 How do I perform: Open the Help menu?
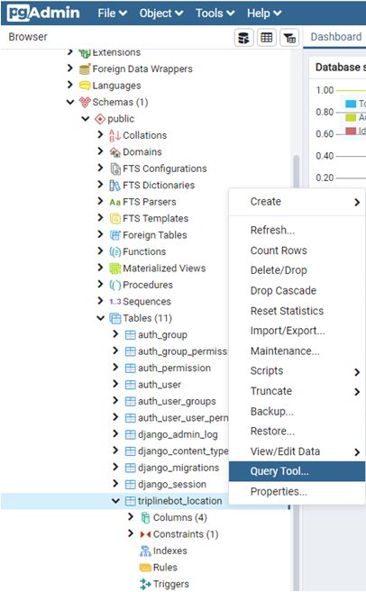[264, 14]
